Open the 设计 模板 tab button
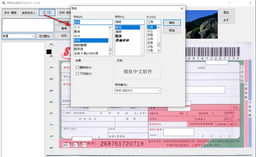The width and height of the screenshot is (256, 157). click(x=10, y=13)
